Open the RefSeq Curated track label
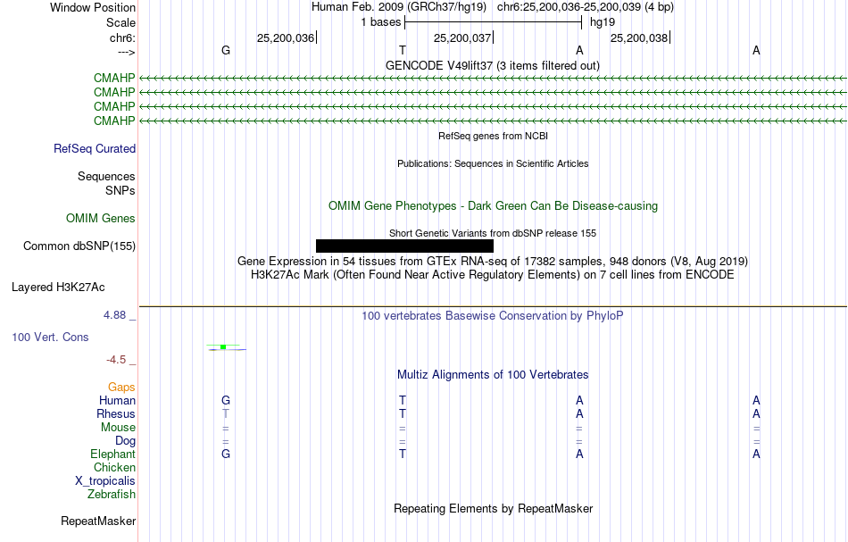This screenshot has width=848, height=542. pos(95,149)
